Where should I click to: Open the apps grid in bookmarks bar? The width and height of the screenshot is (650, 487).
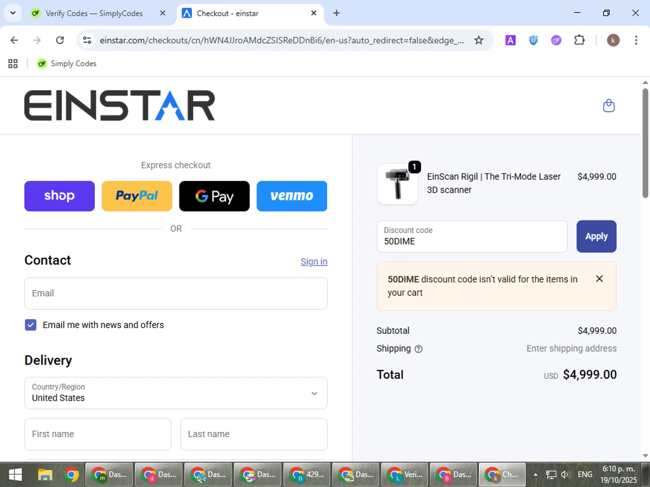click(x=13, y=64)
